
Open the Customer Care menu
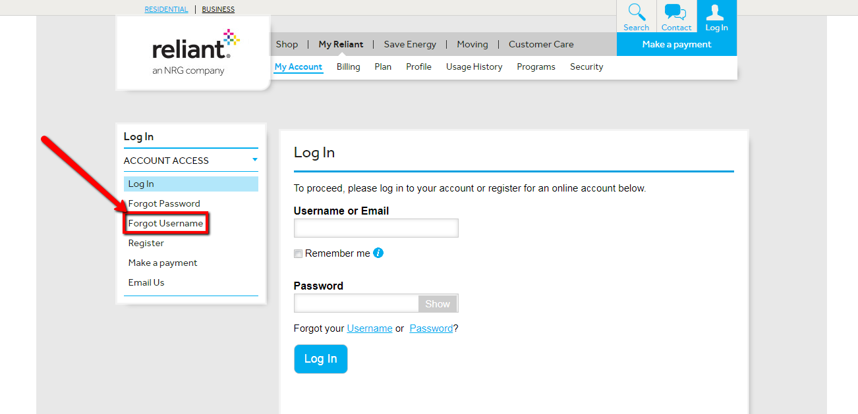(540, 44)
